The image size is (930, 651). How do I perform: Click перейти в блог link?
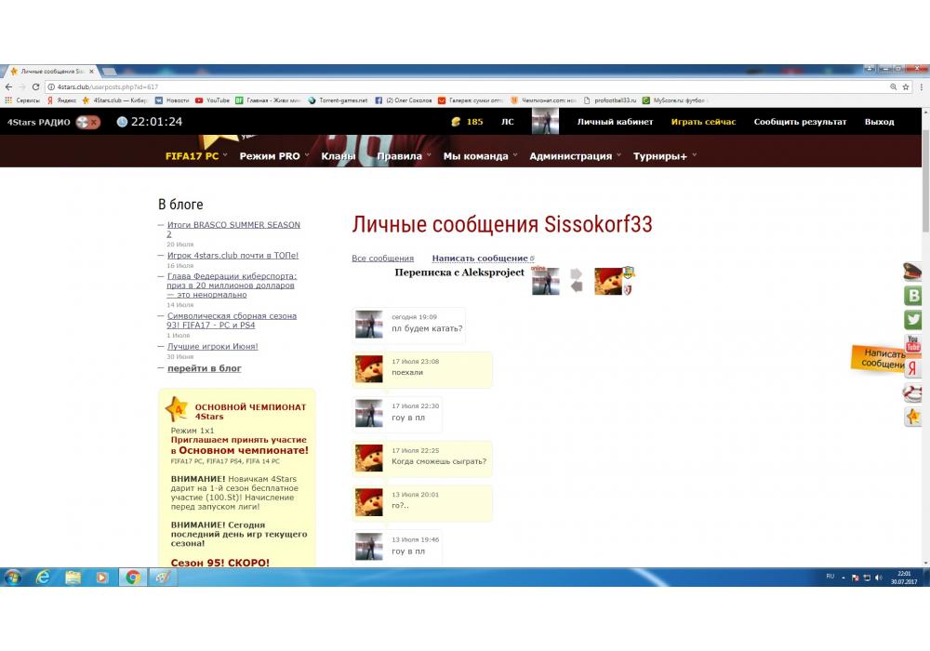point(204,368)
